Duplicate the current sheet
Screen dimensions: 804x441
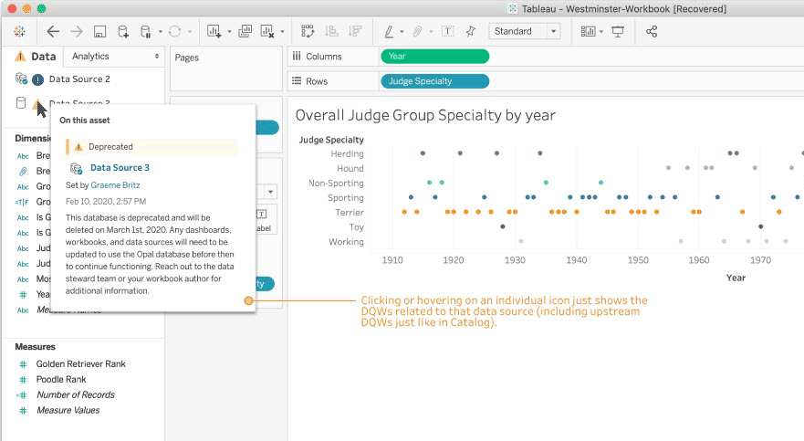[x=245, y=32]
